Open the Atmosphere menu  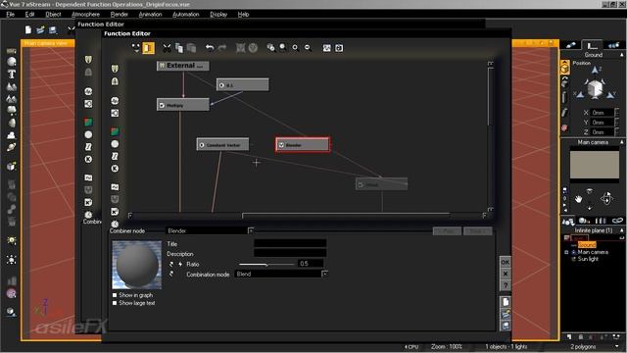click(x=85, y=14)
